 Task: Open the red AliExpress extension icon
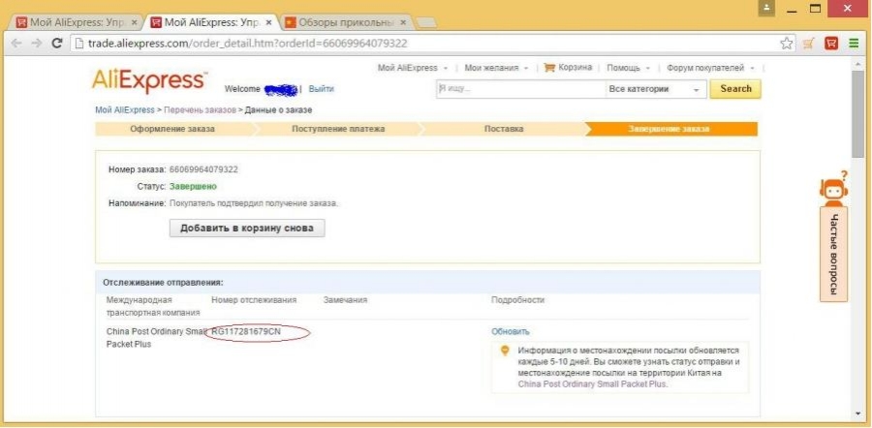[831, 44]
